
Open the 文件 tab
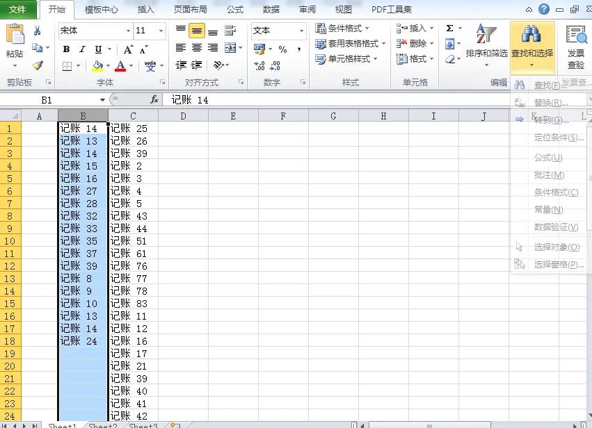click(x=18, y=9)
